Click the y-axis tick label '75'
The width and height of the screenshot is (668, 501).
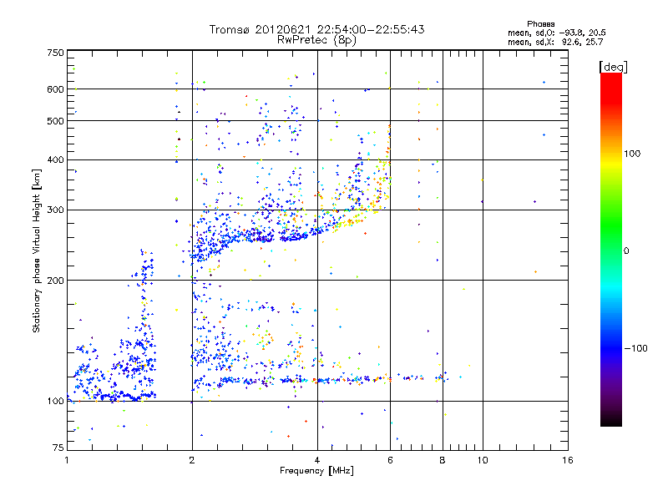58,448
